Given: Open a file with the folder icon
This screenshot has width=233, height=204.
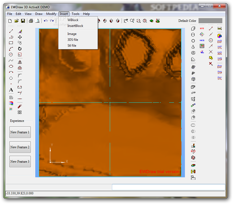Looking at the screenshot, I should (x=17, y=21).
